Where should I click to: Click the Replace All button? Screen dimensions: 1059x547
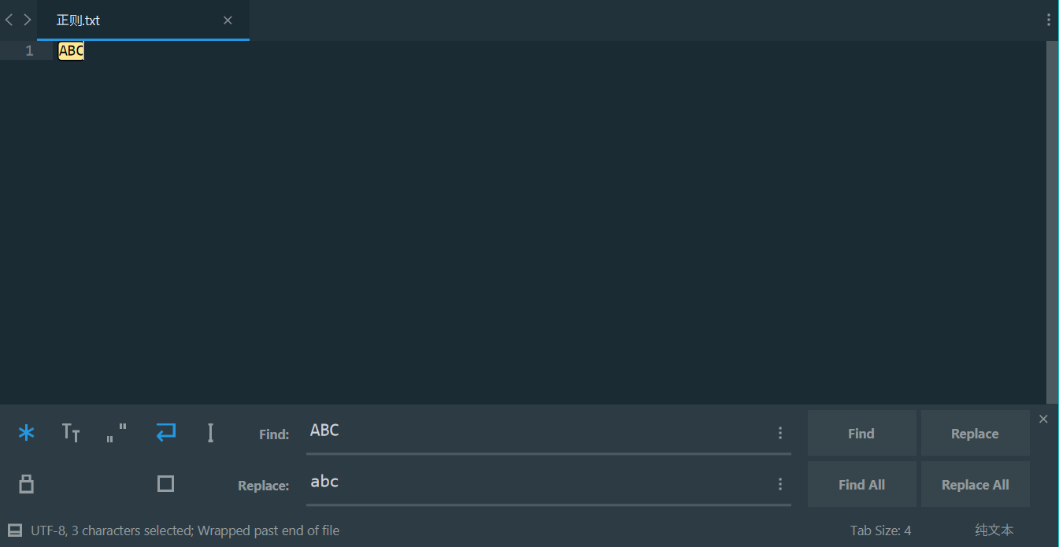pos(975,485)
